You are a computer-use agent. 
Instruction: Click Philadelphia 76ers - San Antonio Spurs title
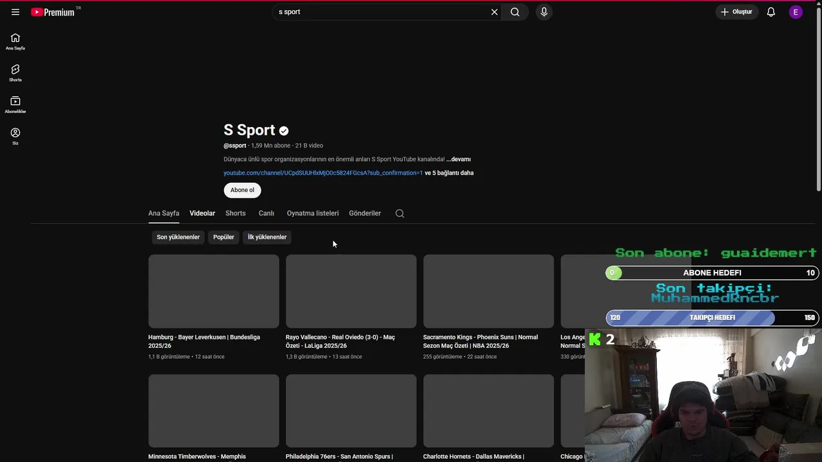click(339, 457)
